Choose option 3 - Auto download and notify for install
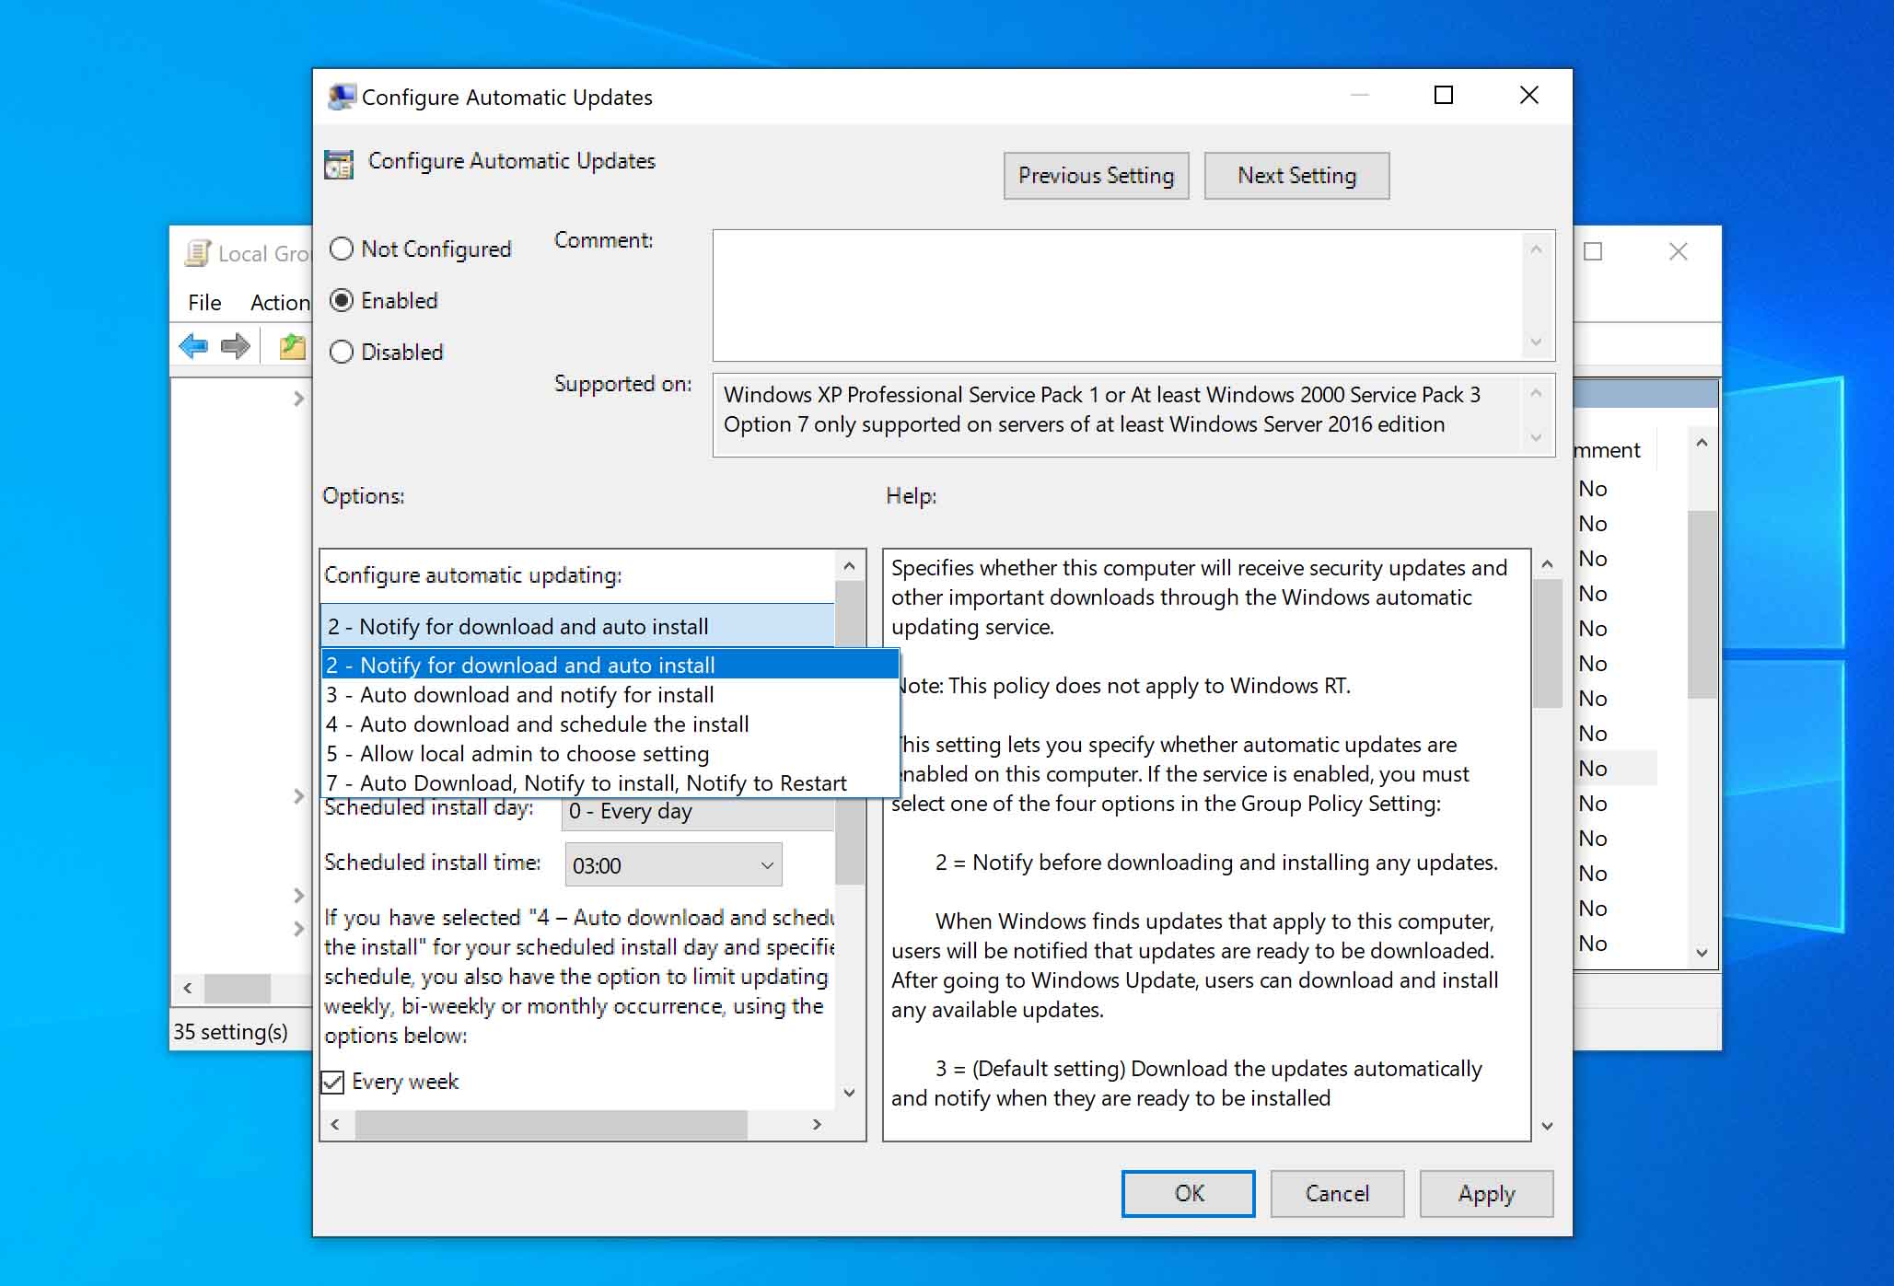This screenshot has width=1894, height=1286. tap(610, 694)
